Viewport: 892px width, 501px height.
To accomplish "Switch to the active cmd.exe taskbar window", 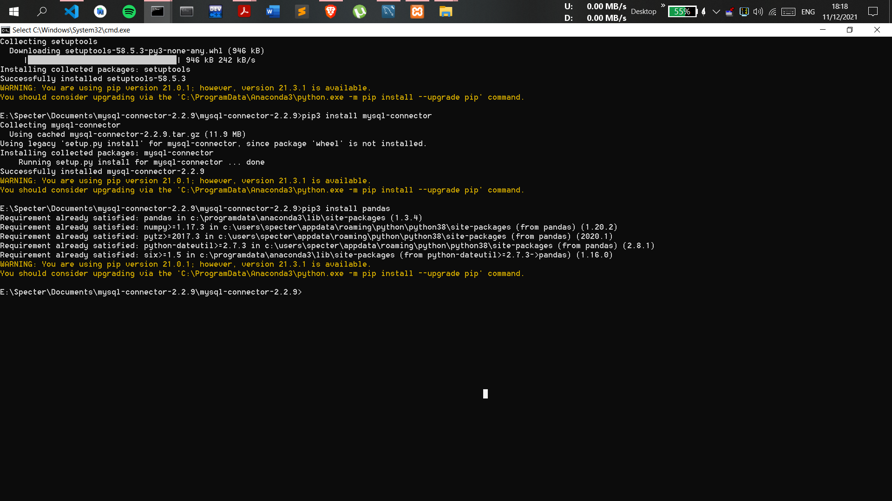I will pos(157,12).
